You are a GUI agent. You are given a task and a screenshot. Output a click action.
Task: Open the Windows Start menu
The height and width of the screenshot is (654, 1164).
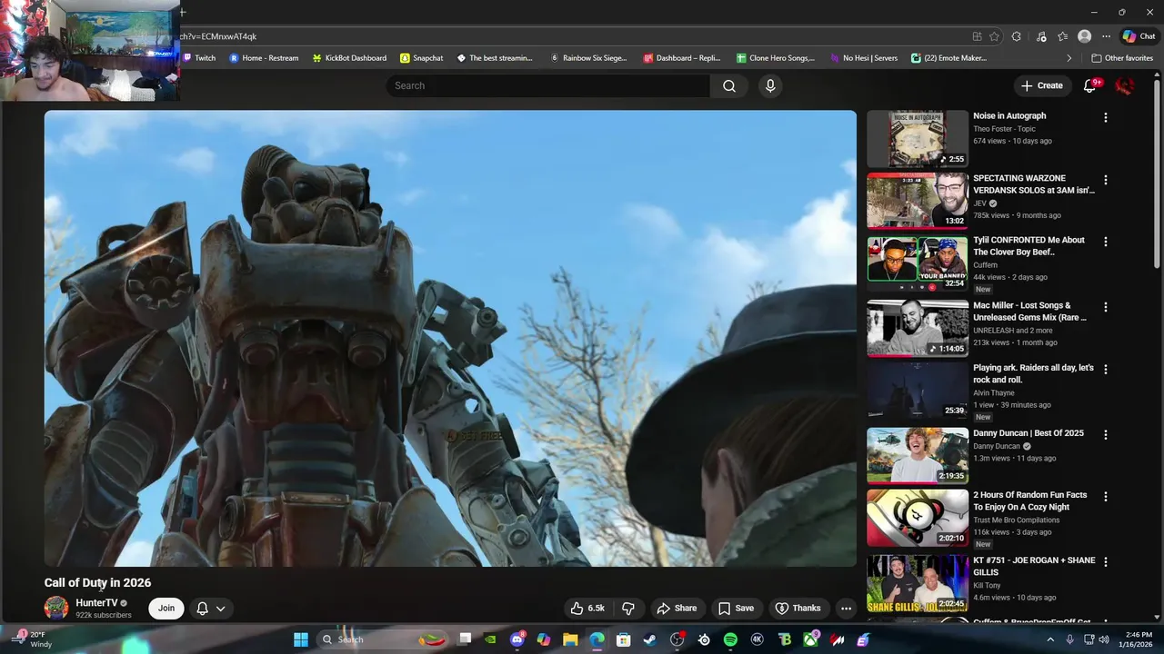(x=301, y=639)
